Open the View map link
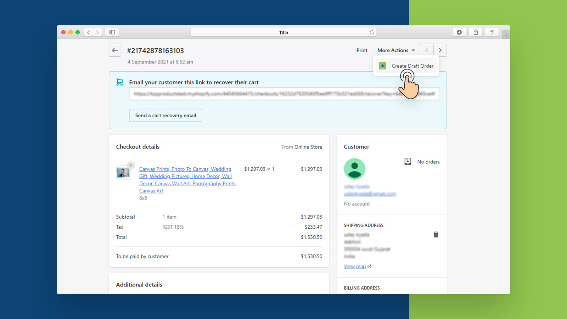 point(355,267)
